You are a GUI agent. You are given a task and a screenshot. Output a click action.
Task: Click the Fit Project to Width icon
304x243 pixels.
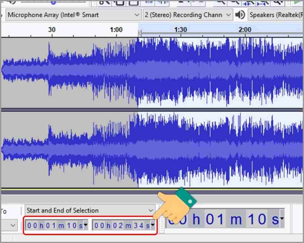click(263, 2)
